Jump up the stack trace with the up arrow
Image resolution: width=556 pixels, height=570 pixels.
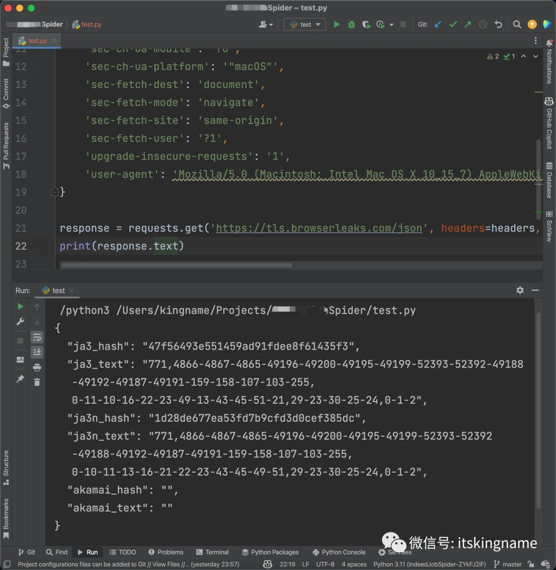coord(37,307)
